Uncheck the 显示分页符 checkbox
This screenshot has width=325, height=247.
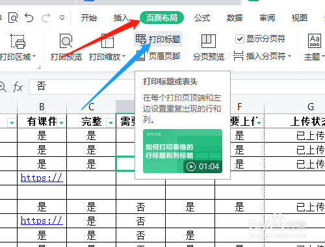point(240,39)
